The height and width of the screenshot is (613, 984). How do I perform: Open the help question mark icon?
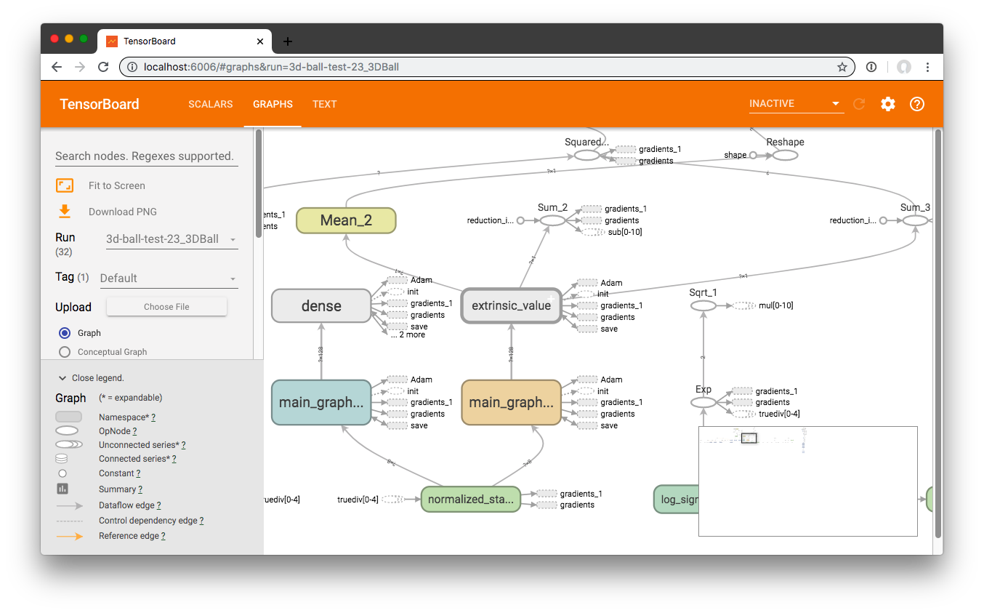[x=917, y=104]
